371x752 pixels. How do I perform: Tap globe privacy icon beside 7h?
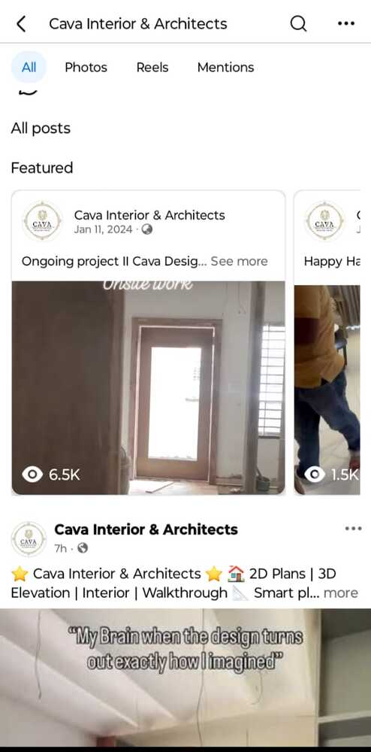tap(83, 547)
